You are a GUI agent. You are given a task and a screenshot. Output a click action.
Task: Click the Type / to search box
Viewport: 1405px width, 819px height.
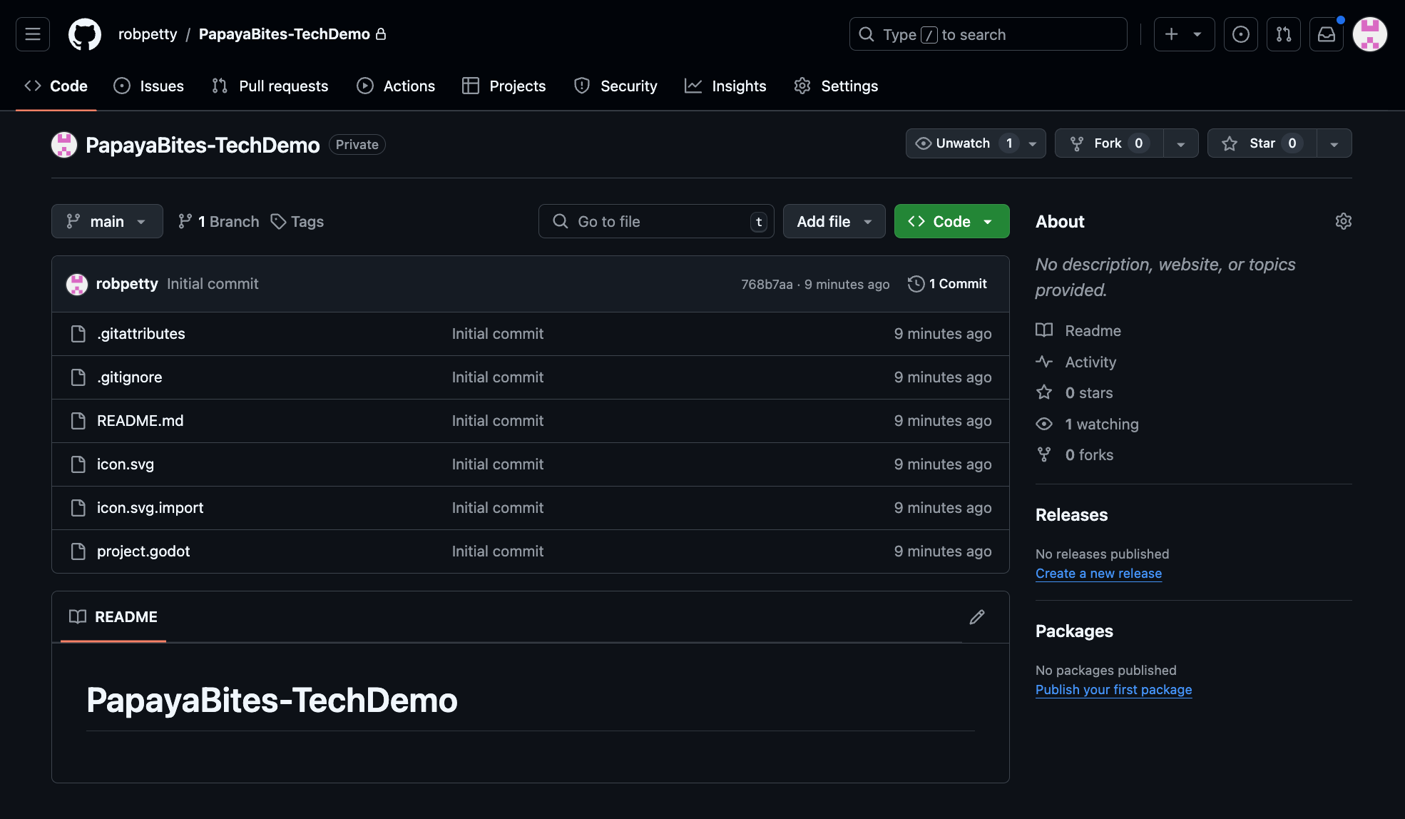(x=988, y=34)
